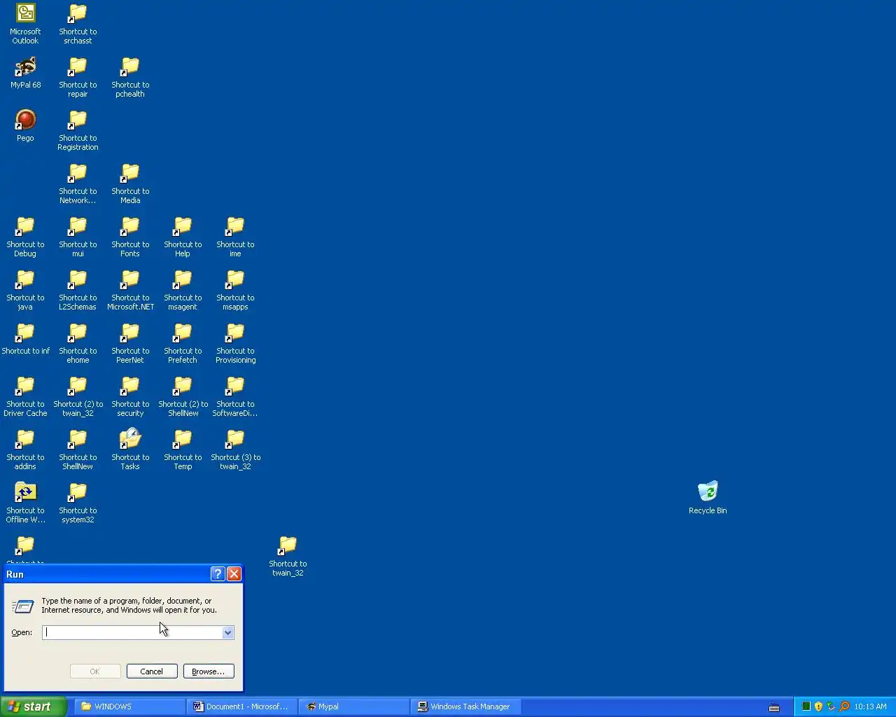Select Shortcut to system32 folder
The image size is (896, 717).
(78, 503)
